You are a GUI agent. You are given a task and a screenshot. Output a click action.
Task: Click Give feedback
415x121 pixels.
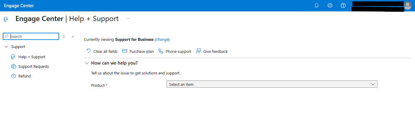coord(212,51)
